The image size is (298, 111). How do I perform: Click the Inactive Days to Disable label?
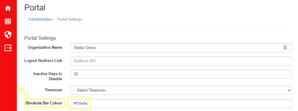(48, 76)
